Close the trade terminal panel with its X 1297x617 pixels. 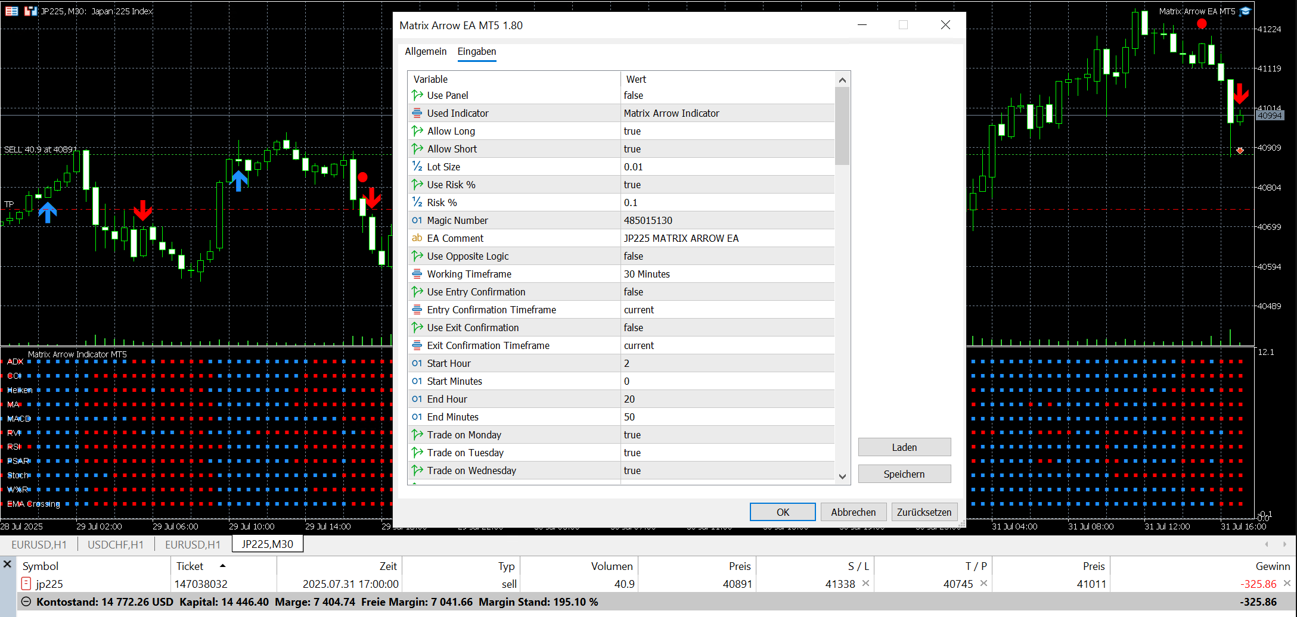pyautogui.click(x=7, y=563)
